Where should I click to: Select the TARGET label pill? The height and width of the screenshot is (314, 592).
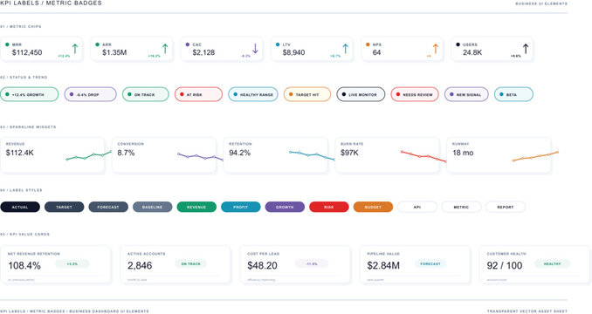coord(65,207)
